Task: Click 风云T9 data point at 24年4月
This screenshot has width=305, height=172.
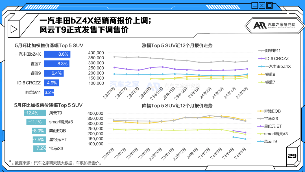Action: 234,137
